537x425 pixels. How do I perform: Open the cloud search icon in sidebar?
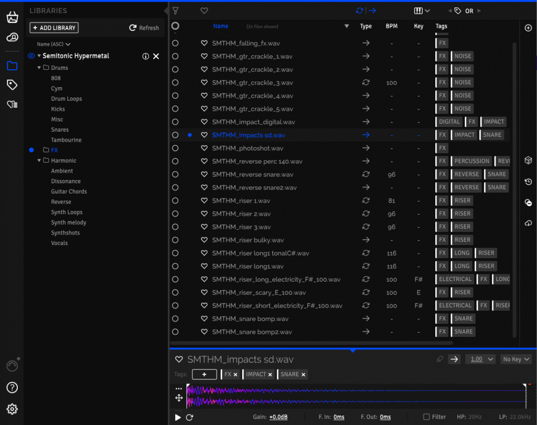pos(12,37)
